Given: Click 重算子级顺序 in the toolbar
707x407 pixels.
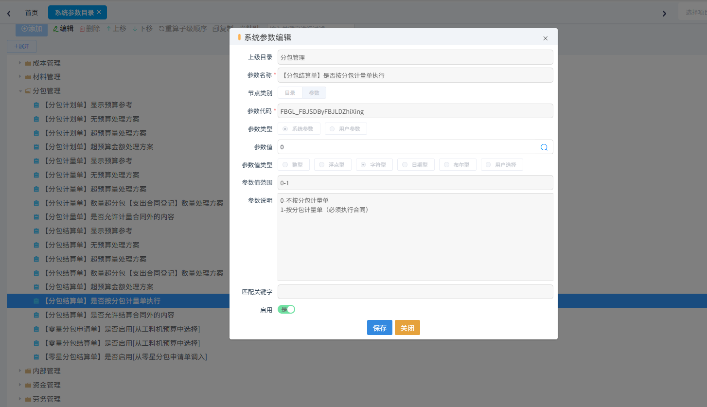Looking at the screenshot, I should (183, 29).
